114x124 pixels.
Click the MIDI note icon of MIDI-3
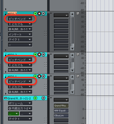pos(6,14)
